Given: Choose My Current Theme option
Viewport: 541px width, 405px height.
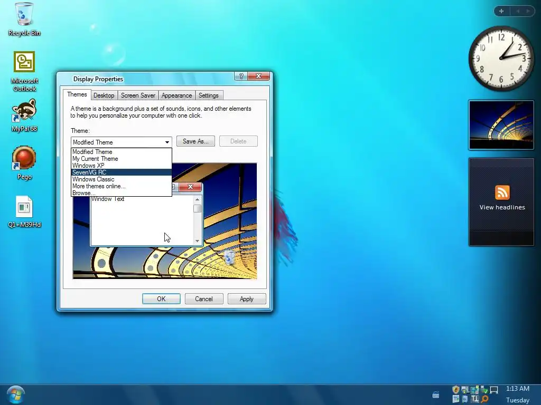Looking at the screenshot, I should pos(122,159).
